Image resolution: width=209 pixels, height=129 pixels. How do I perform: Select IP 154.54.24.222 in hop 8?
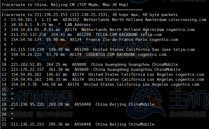(x=26, y=55)
